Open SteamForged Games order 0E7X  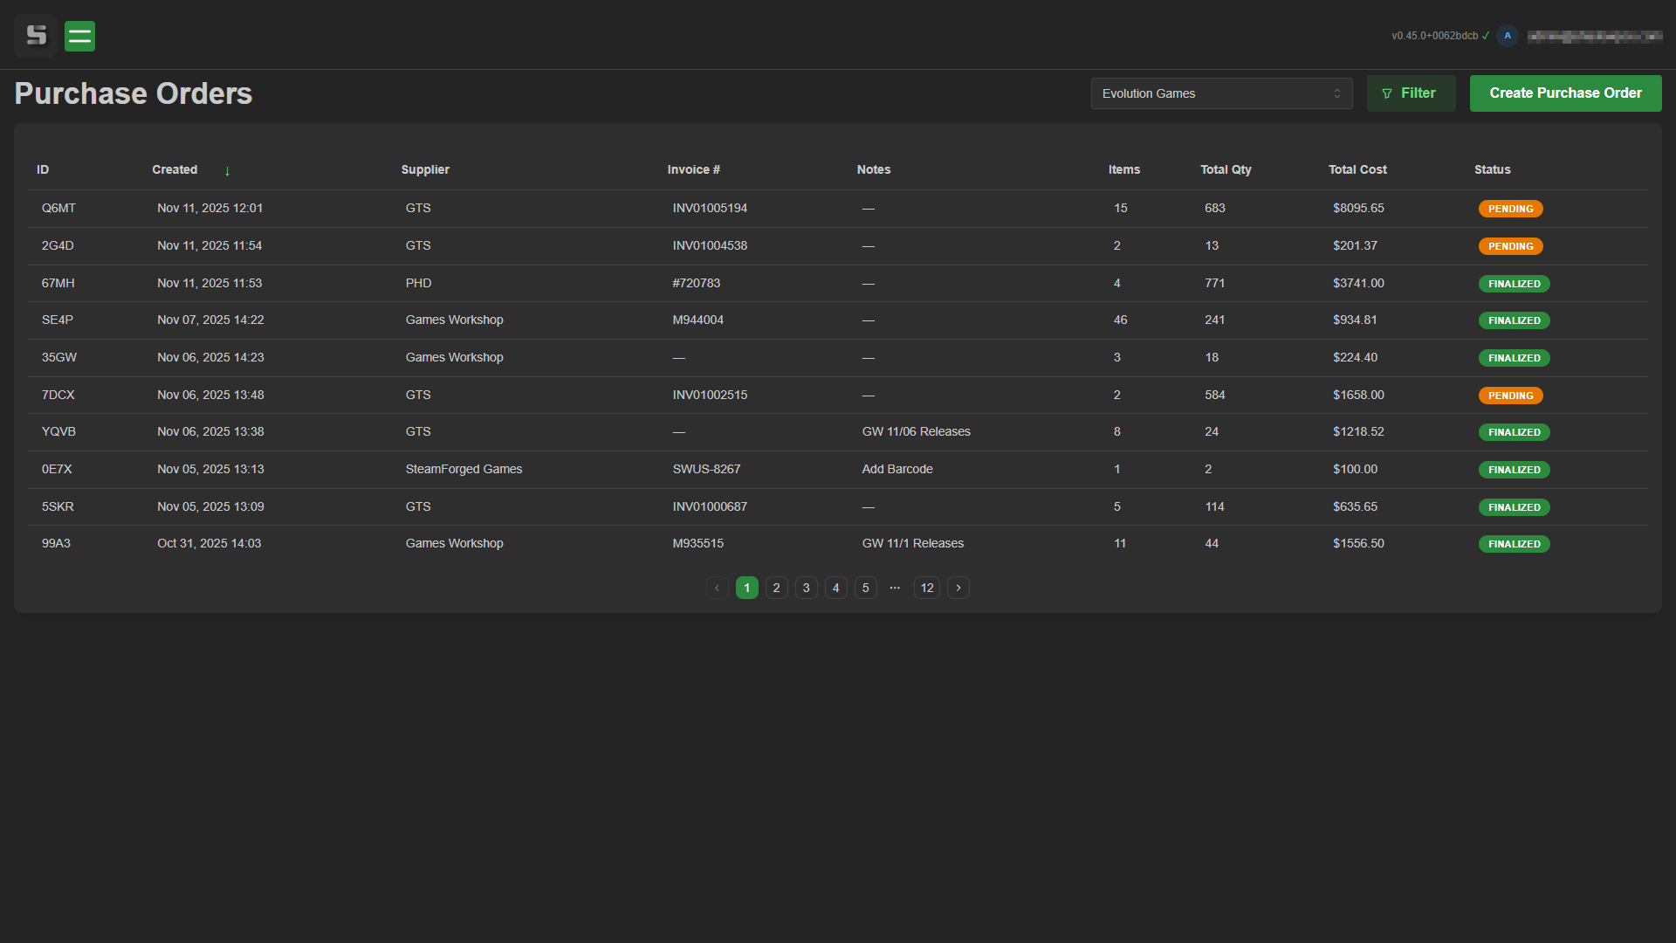click(x=464, y=469)
